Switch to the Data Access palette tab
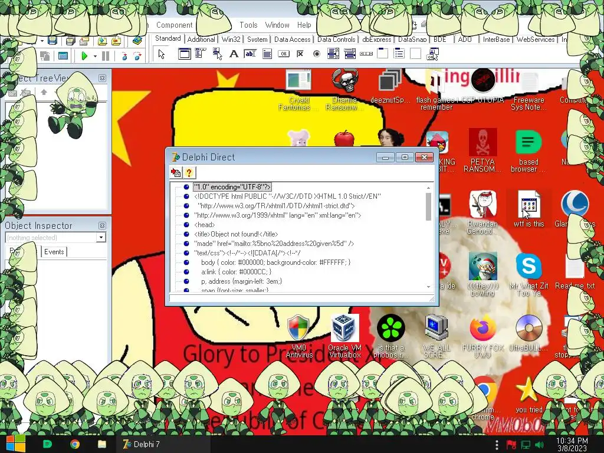This screenshot has width=604, height=453. (x=292, y=40)
